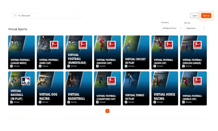The image size is (218, 131).
Task: Click the Virtual Sports heading
Action: 17,29
